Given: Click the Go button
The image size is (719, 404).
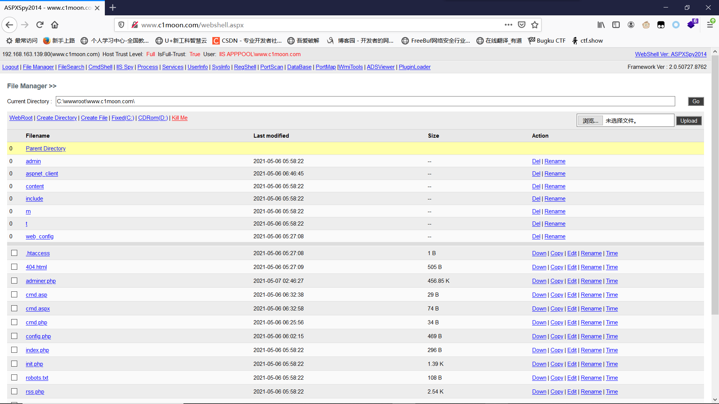Looking at the screenshot, I should 696,101.
